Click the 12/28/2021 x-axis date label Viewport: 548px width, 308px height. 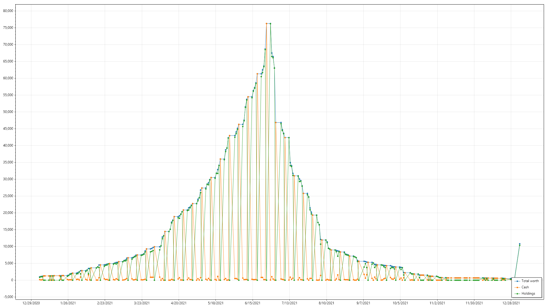pos(511,303)
